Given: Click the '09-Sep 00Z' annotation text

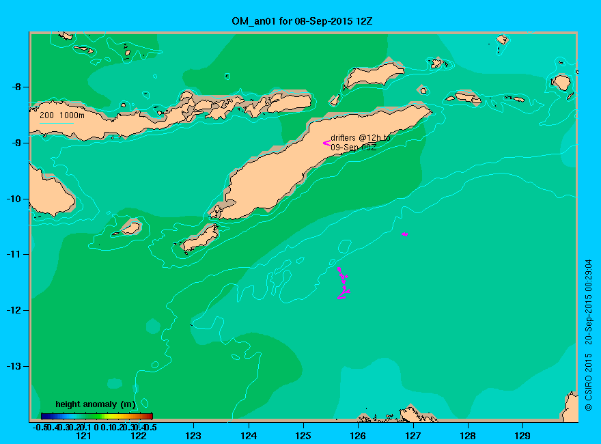Looking at the screenshot, I should tap(353, 148).
